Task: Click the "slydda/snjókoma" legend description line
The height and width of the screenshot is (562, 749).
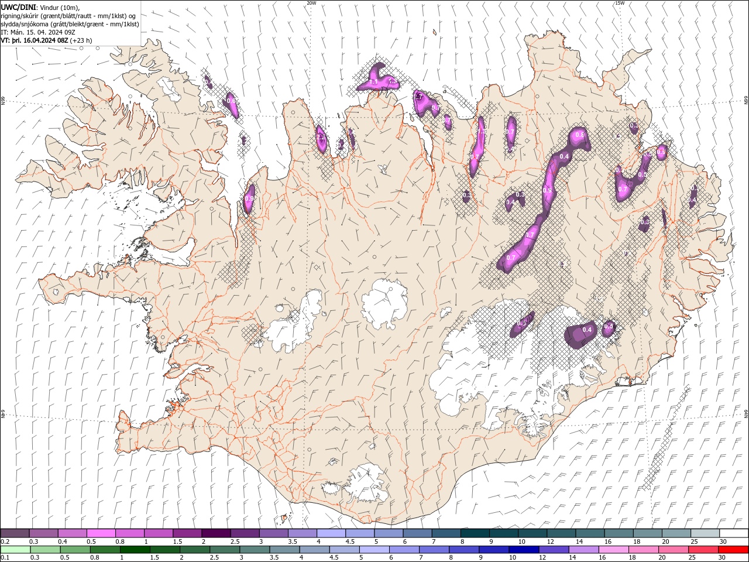Action: tap(70, 23)
